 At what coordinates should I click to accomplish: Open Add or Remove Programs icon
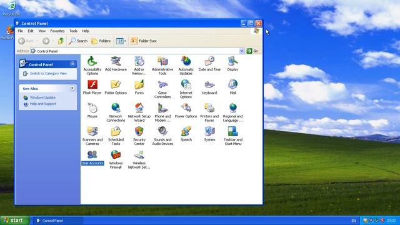click(x=139, y=66)
